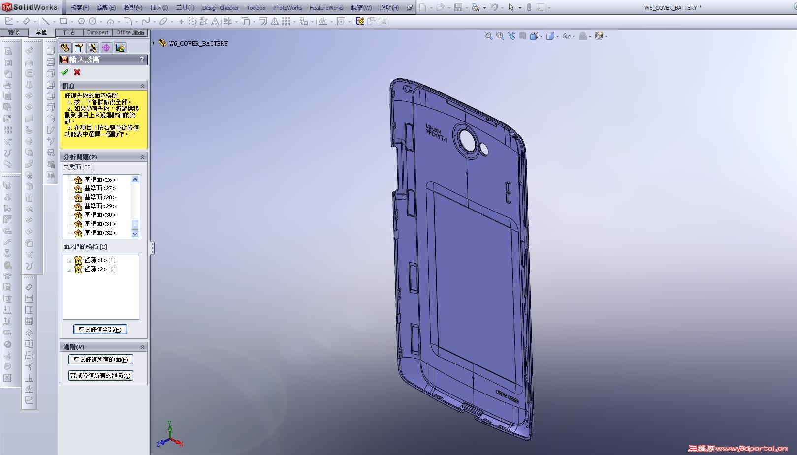The image size is (797, 455).
Task: Collapse the 進階 section
Action: 143,347
